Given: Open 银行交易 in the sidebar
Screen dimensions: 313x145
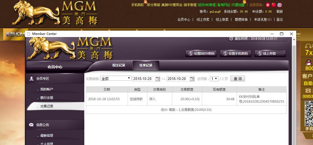Looking at the screenshot, I should click(47, 98).
